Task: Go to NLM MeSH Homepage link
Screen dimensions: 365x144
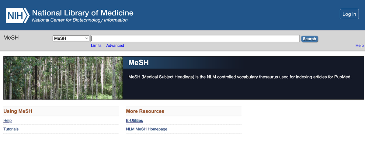Action: point(147,129)
